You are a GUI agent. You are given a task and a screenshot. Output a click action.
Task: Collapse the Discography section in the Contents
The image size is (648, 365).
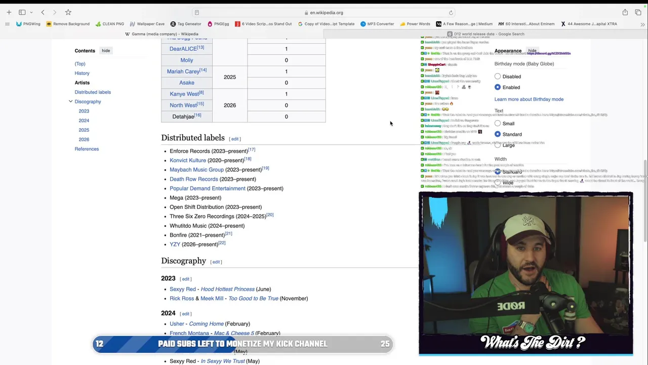tap(70, 101)
